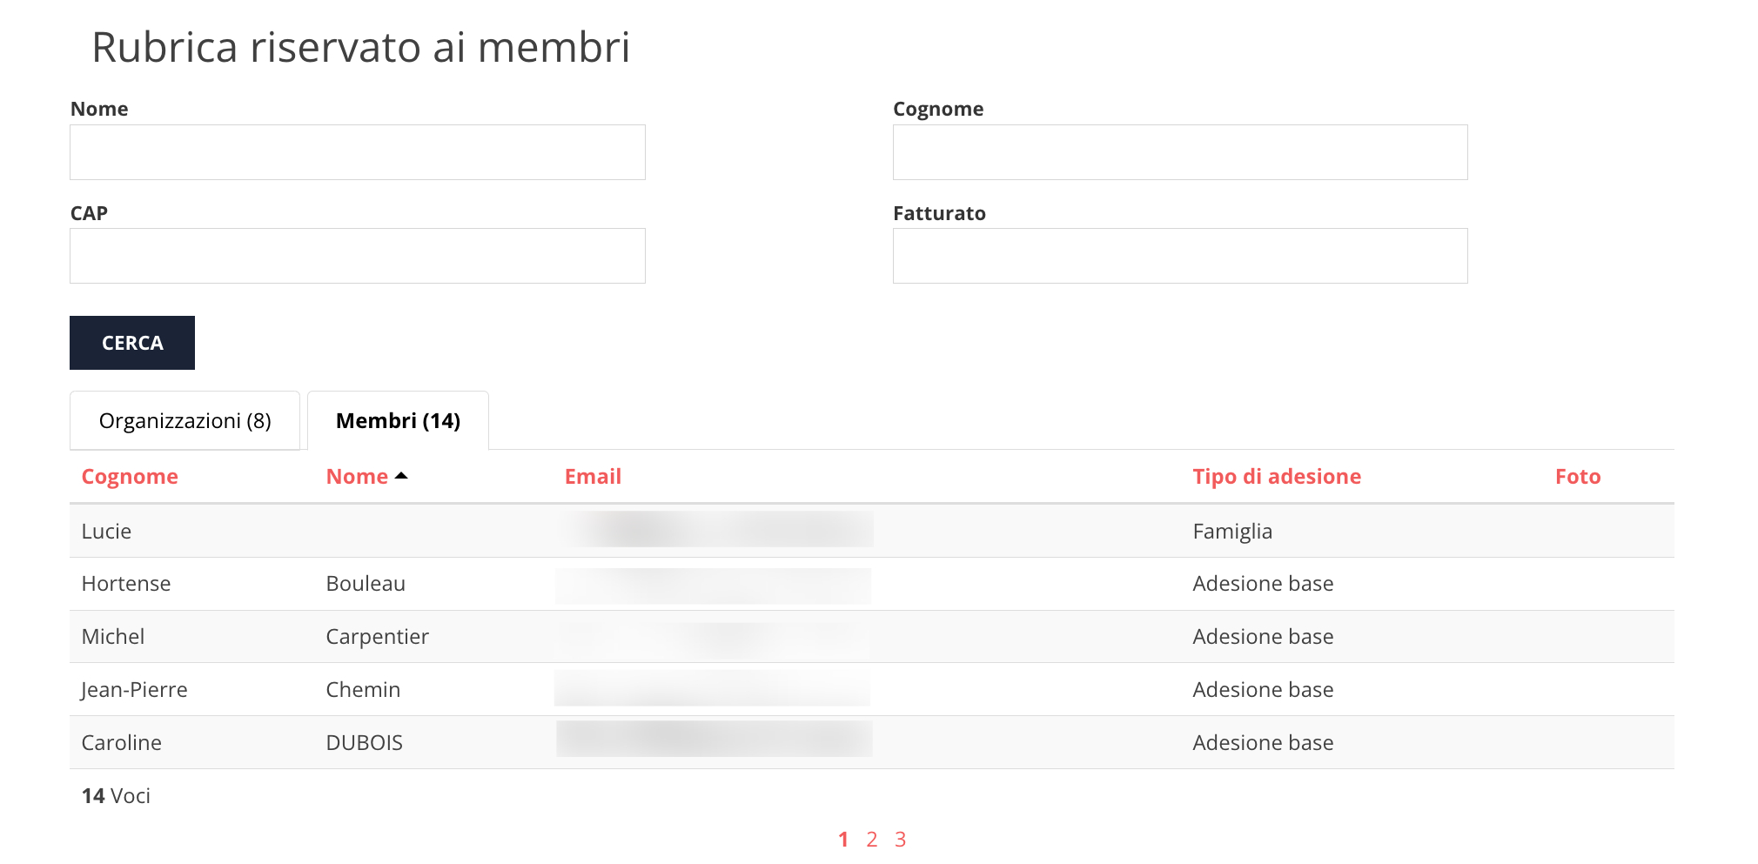Select the Membri (14) tab
This screenshot has width=1758, height=864.
click(398, 421)
